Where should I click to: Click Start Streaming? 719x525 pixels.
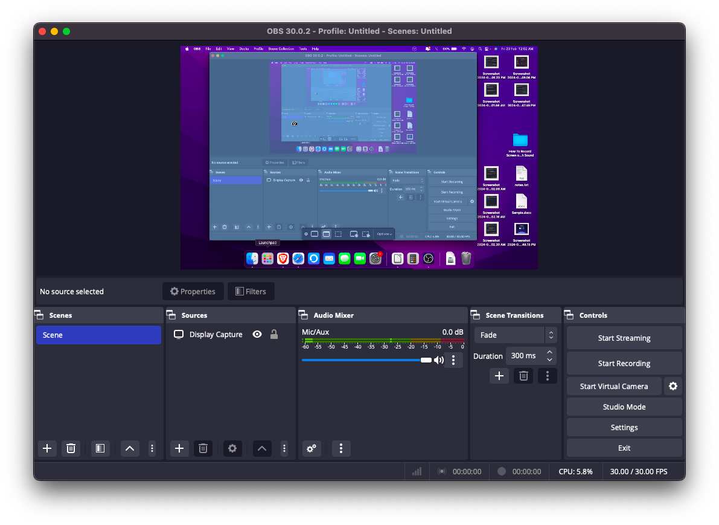624,338
